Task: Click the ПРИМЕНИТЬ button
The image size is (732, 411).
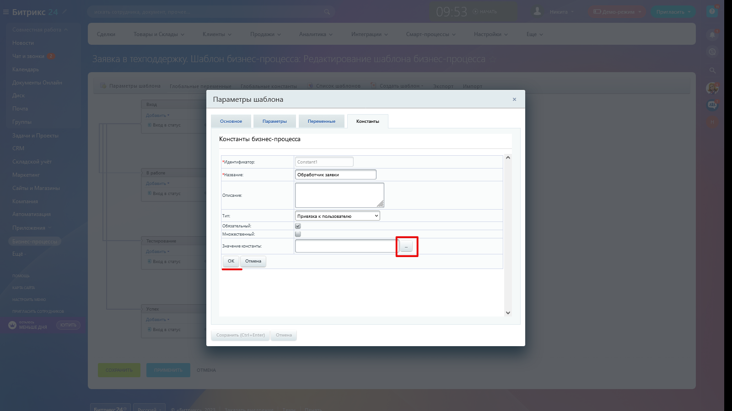Action: [168, 370]
